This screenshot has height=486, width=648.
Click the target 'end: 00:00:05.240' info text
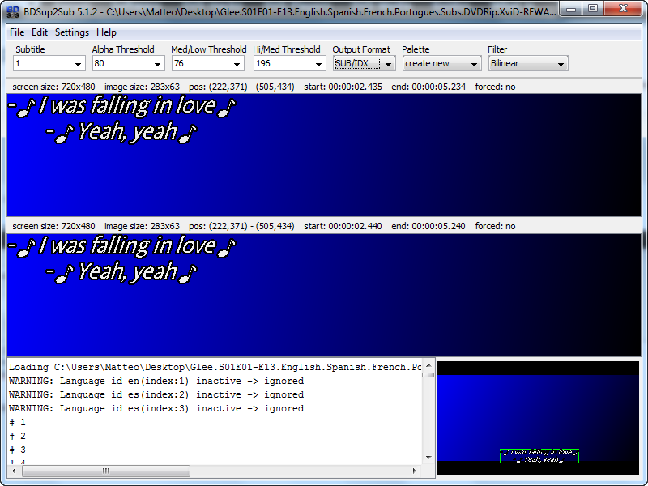click(428, 226)
